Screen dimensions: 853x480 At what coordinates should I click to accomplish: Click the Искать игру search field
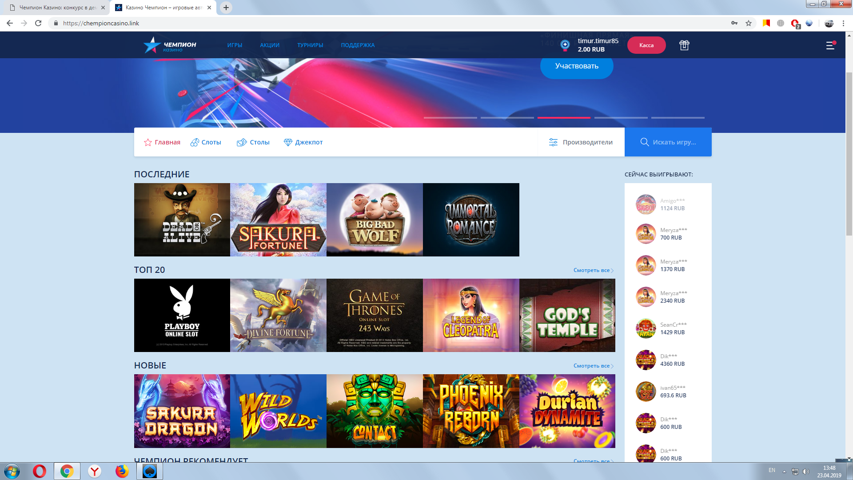pos(668,142)
